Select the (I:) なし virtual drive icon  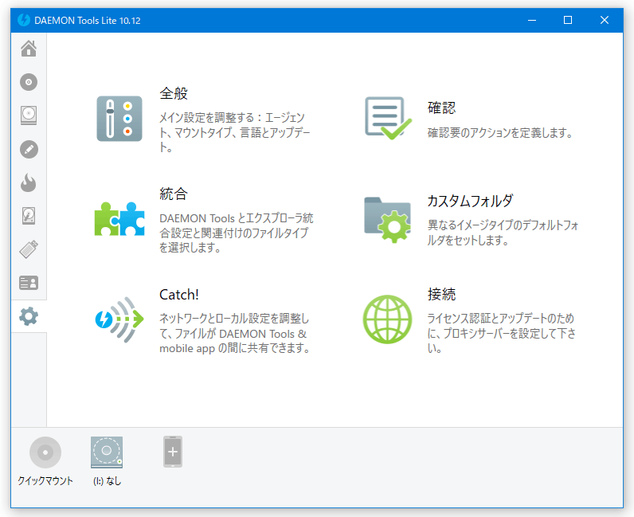pos(107,452)
